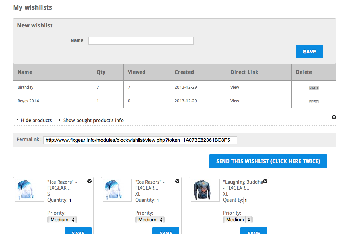Open Laughing Buddha product thumbnail
This screenshot has height=234, width=347.
205,190
